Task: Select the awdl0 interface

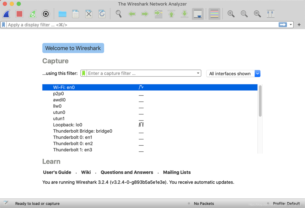Action: pos(150,100)
